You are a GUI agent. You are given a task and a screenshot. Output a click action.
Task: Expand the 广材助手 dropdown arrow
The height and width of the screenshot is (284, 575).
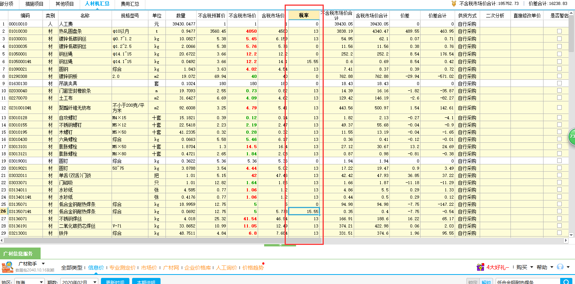coord(43,263)
